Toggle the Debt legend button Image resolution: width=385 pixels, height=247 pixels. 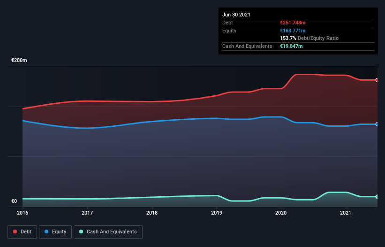23,232
